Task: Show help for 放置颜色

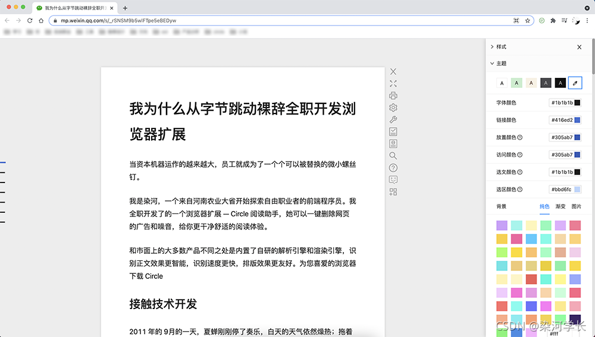Action: pos(520,137)
